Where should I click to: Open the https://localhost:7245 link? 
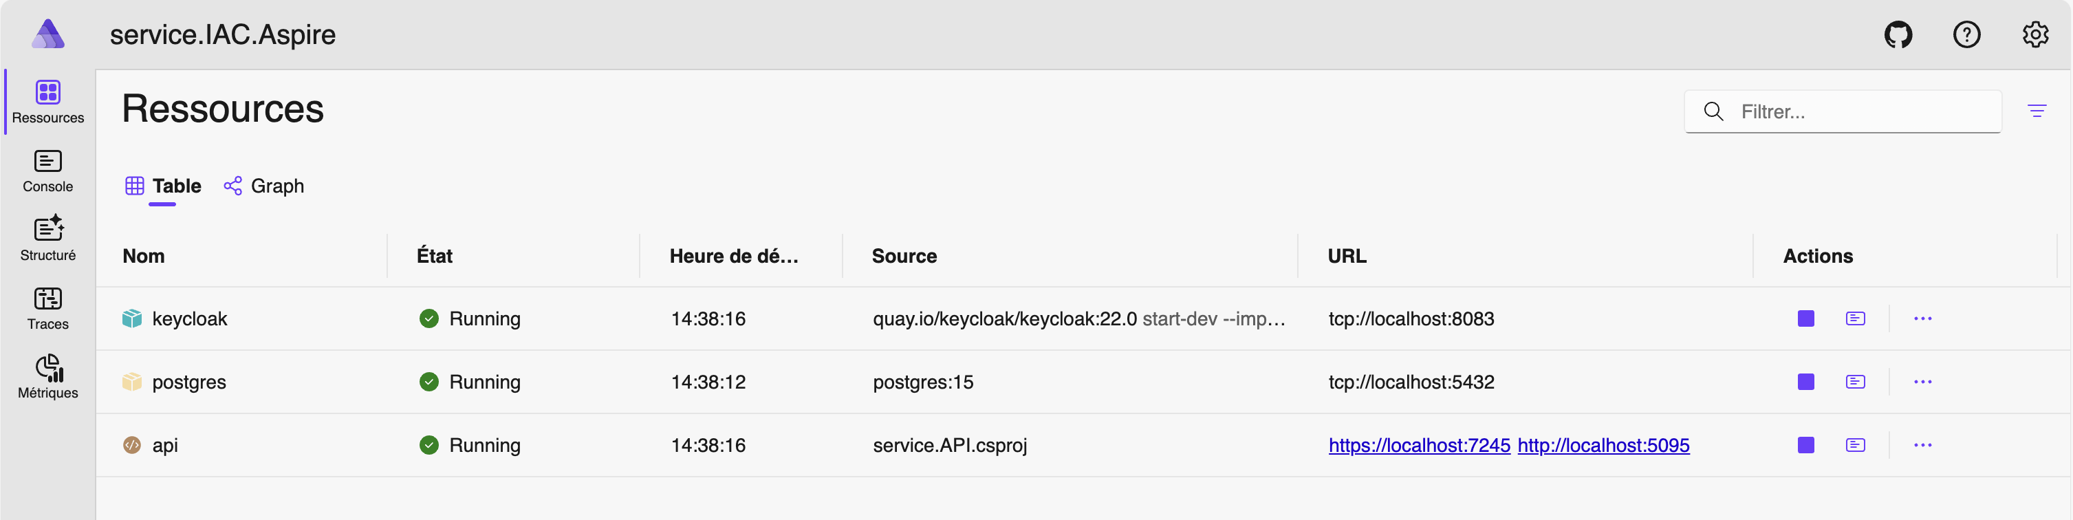tap(1419, 445)
